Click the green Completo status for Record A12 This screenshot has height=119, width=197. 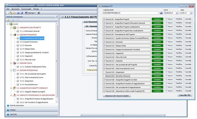(x=157, y=42)
